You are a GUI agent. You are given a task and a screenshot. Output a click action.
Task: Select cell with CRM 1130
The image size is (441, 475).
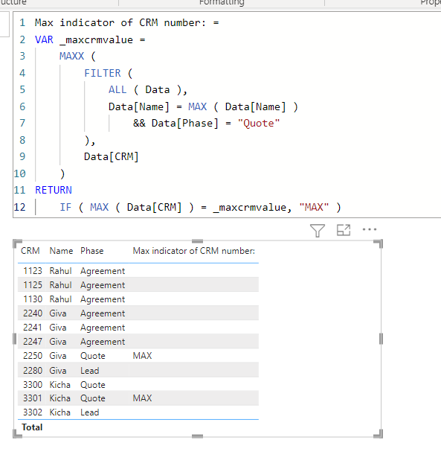(x=33, y=299)
